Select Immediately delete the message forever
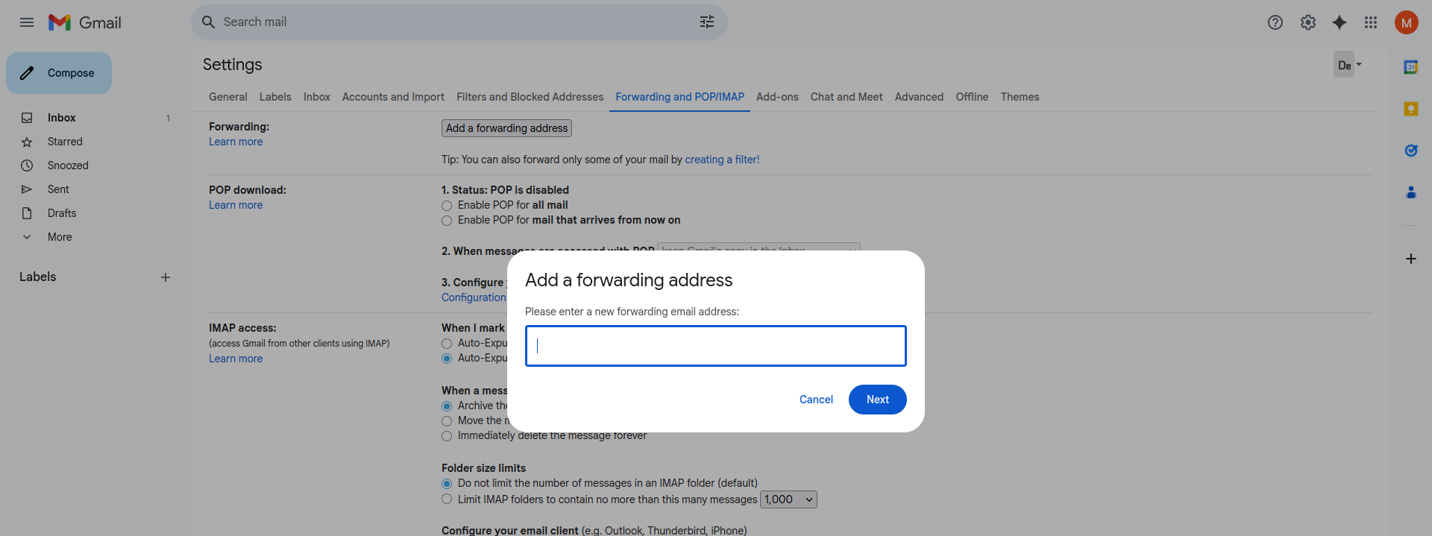This screenshot has height=536, width=1432. point(447,436)
